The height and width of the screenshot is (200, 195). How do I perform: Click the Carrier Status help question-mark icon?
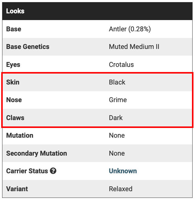pyautogui.click(x=53, y=171)
